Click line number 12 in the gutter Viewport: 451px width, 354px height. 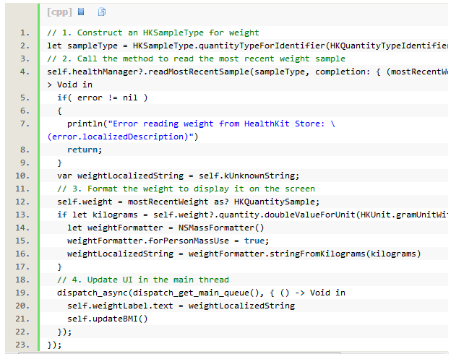23,202
